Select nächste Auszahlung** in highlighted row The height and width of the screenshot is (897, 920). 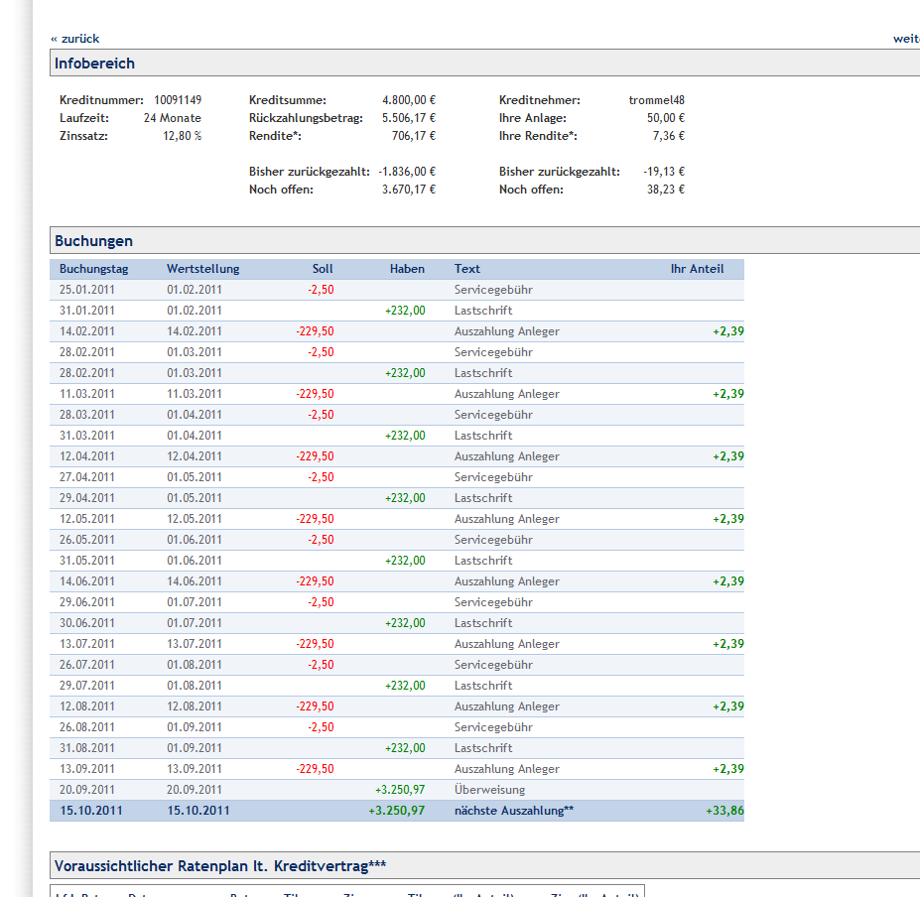coord(514,810)
